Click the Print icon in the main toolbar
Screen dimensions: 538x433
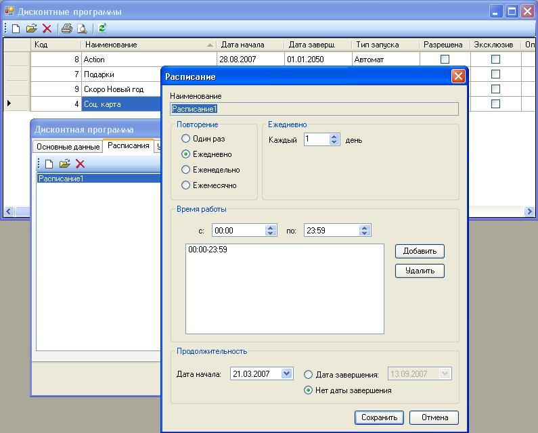(x=66, y=28)
